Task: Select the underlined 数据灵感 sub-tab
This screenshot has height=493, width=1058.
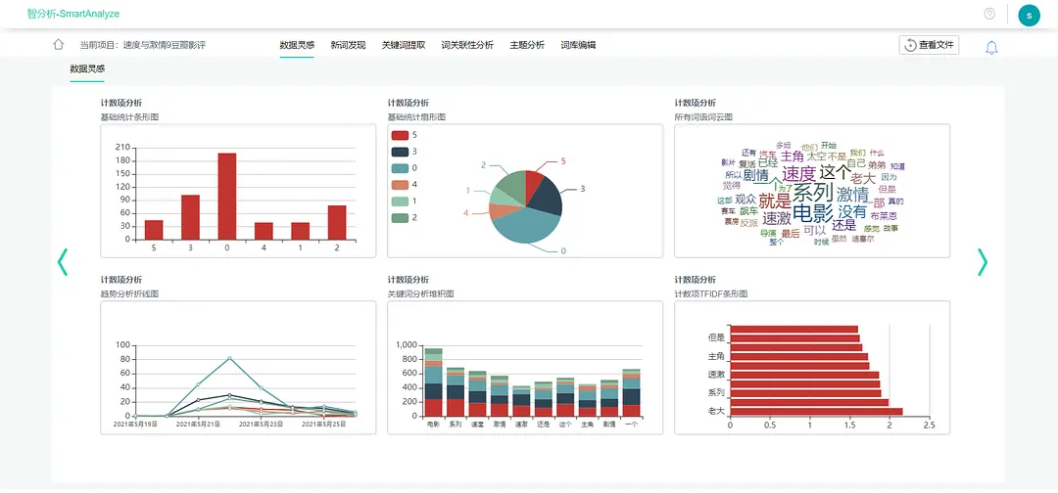Action: (87, 68)
